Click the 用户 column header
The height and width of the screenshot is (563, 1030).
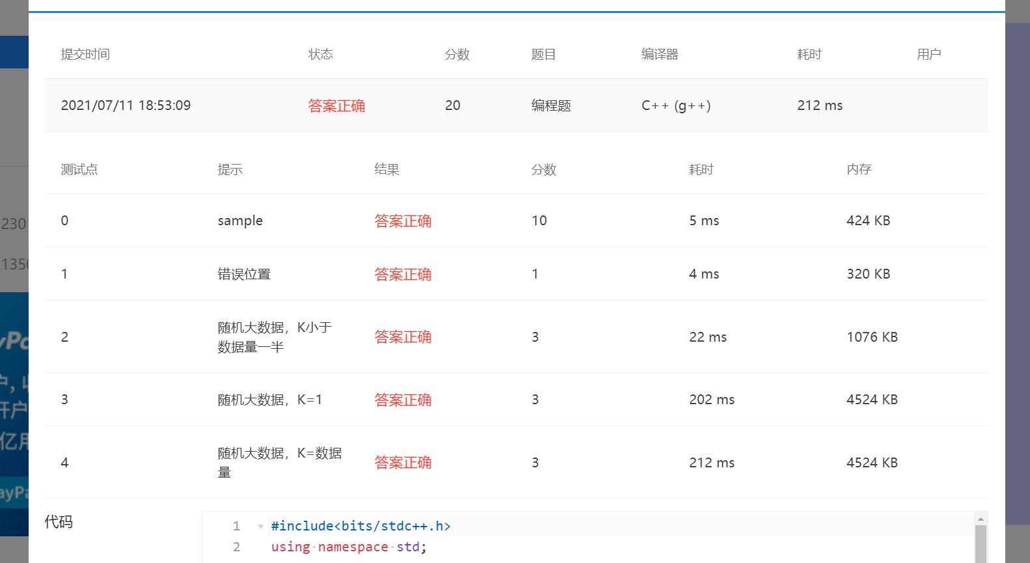click(x=929, y=54)
